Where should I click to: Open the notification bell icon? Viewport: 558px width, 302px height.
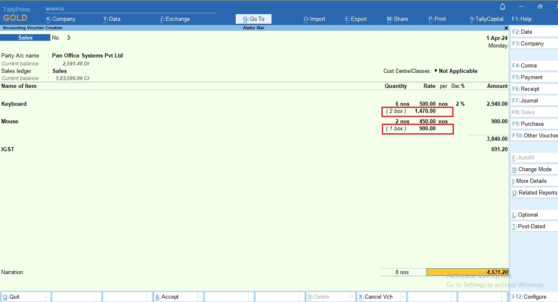pyautogui.click(x=503, y=6)
